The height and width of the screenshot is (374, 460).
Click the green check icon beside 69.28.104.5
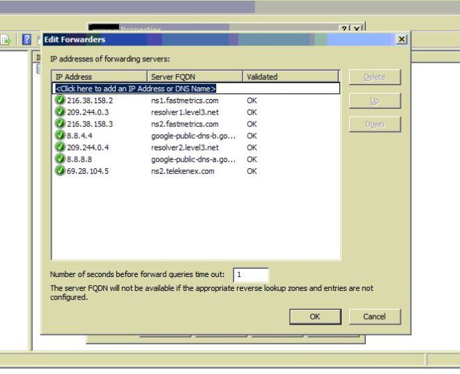tap(60, 171)
